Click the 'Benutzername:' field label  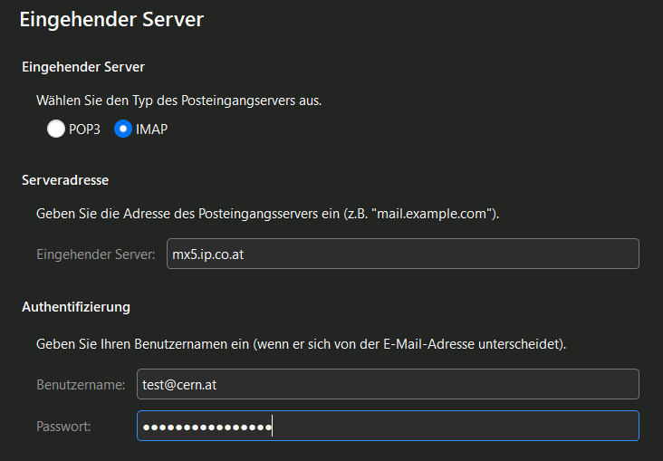pyautogui.click(x=81, y=385)
